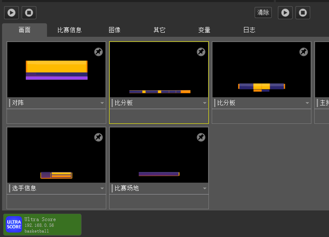Select the 变量 tab
Image resolution: width=329 pixels, height=237 pixels.
(x=204, y=30)
